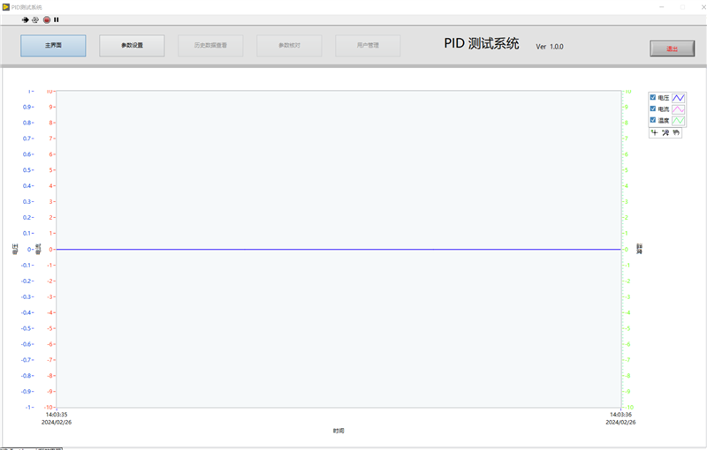
Task: Open the 温度 green plot style swatch
Action: [x=679, y=120]
